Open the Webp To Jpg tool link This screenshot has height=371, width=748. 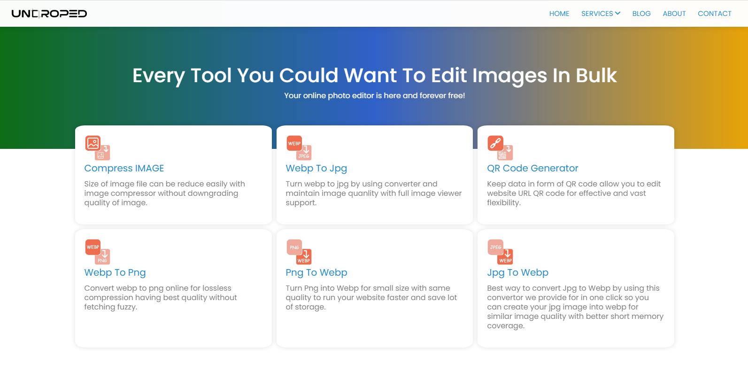[316, 168]
